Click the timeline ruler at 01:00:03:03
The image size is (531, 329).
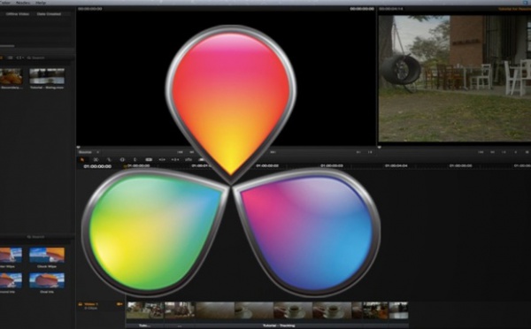[x=332, y=166]
